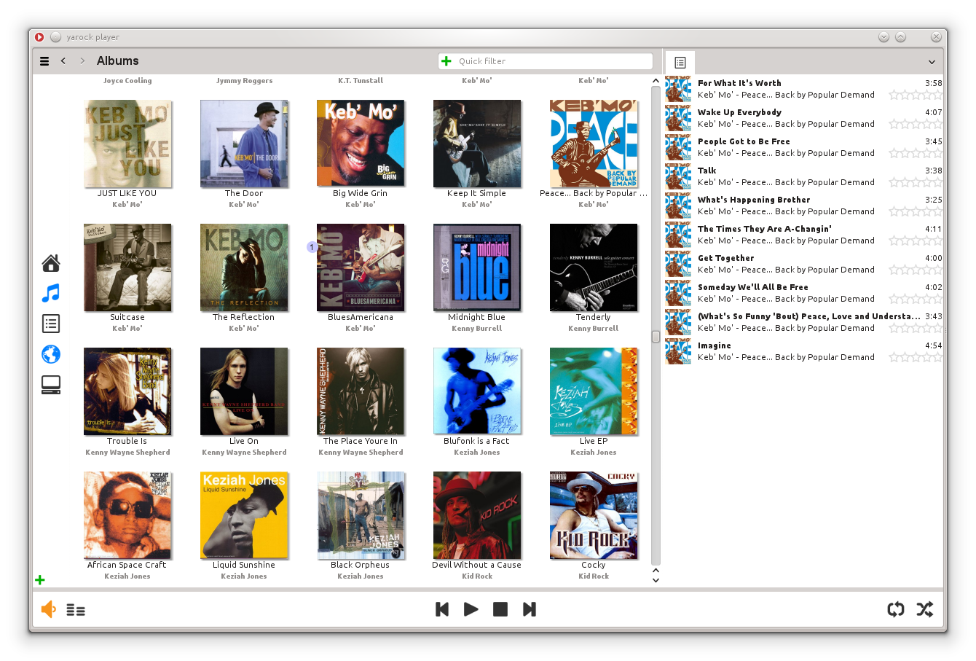Image resolution: width=976 pixels, height=661 pixels.
Task: Open the computer file system view
Action: click(x=51, y=385)
